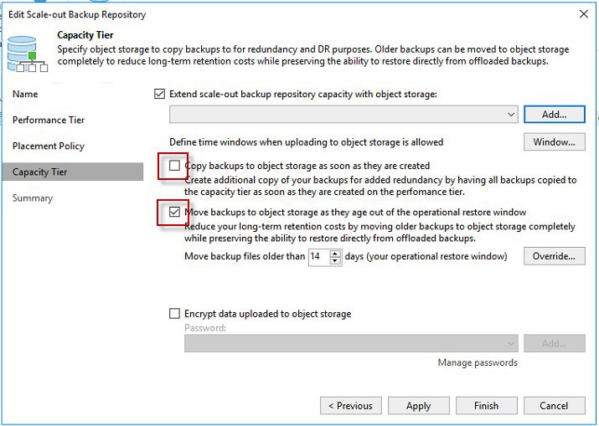
Task: Click the Apply button
Action: pyautogui.click(x=419, y=405)
